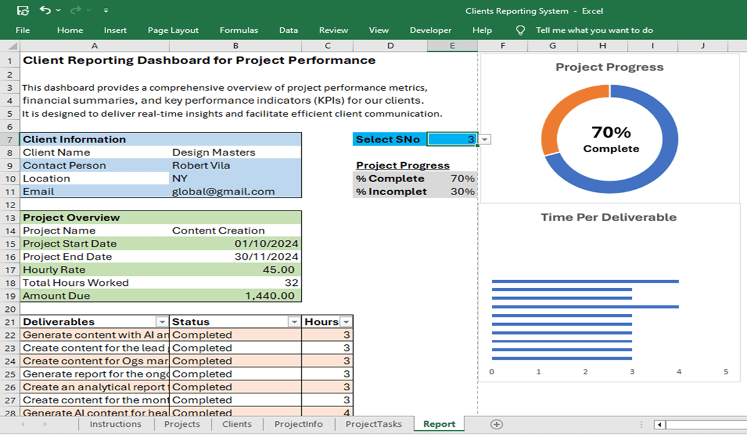The image size is (747, 435).
Task: Add a new worksheet with the plus icon
Action: click(x=497, y=424)
